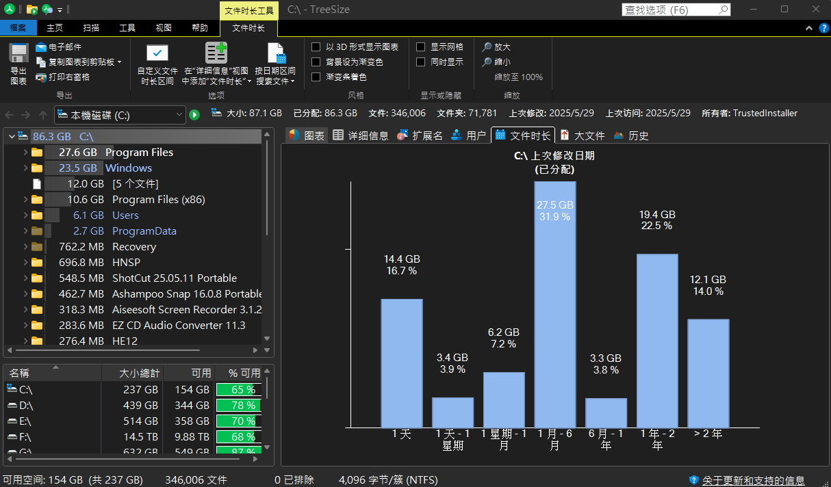Sort drives by 大小總計 column header
Viewport: 831px width, 487px height.
(132, 373)
